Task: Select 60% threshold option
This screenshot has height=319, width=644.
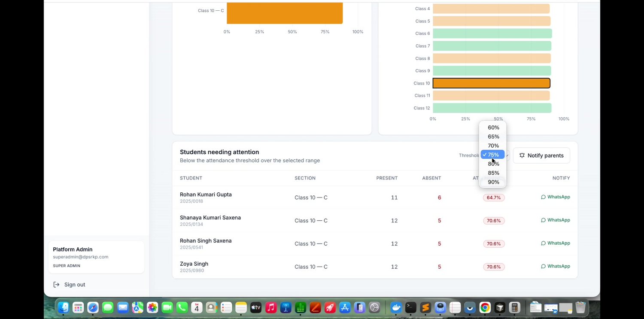Action: coord(493,128)
